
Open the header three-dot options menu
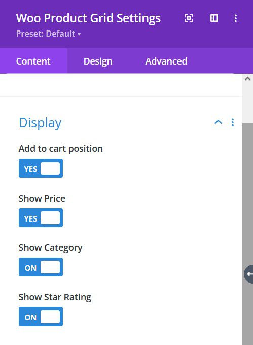[236, 18]
